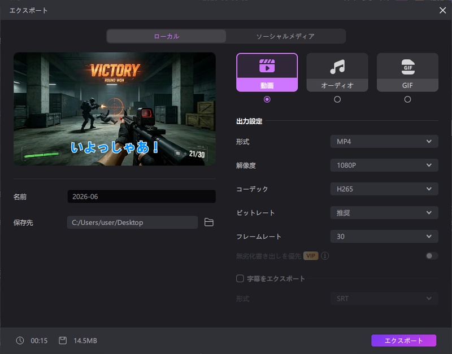Click the VIP badge

311,256
